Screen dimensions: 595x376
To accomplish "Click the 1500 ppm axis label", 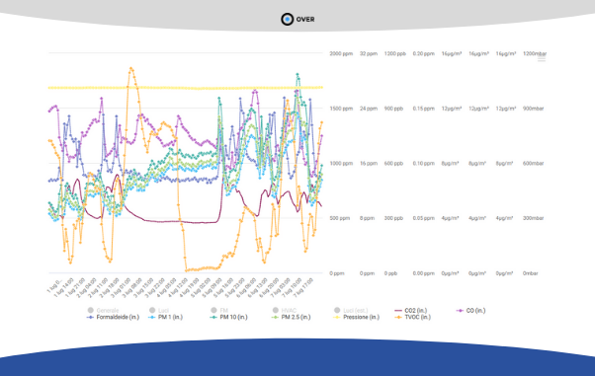I will click(341, 109).
